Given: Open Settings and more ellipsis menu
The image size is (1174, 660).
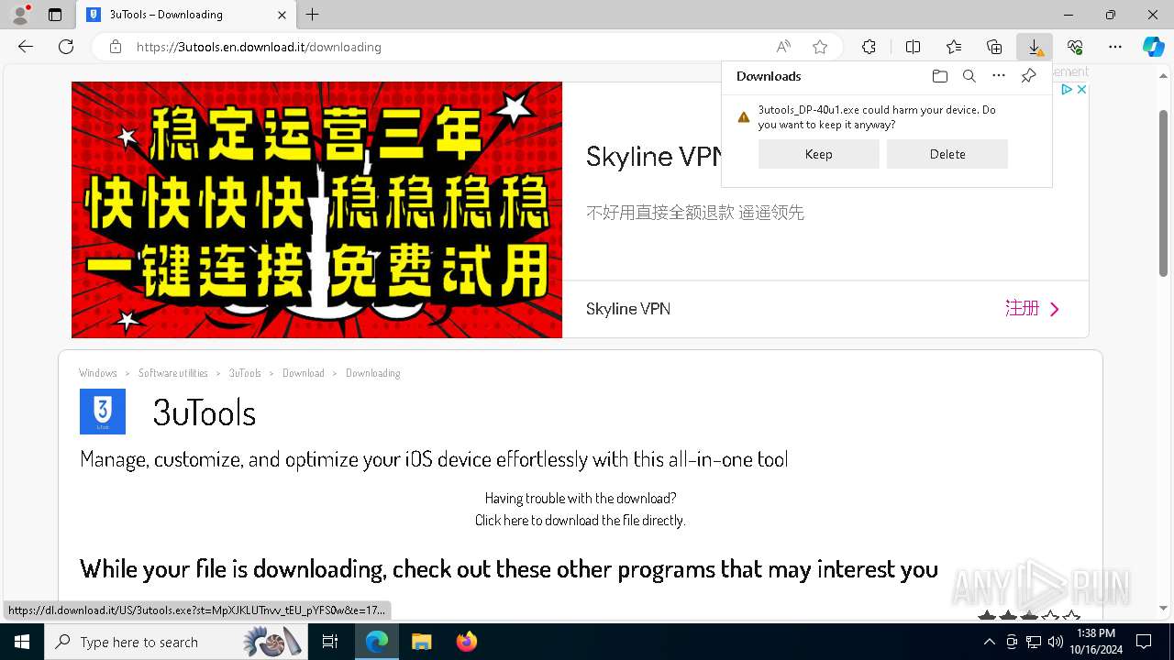Looking at the screenshot, I should [1115, 47].
